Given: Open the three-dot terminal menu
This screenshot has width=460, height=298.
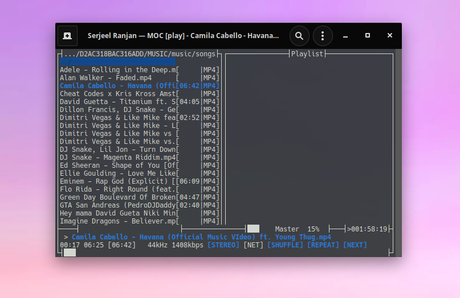Looking at the screenshot, I should [x=323, y=36].
